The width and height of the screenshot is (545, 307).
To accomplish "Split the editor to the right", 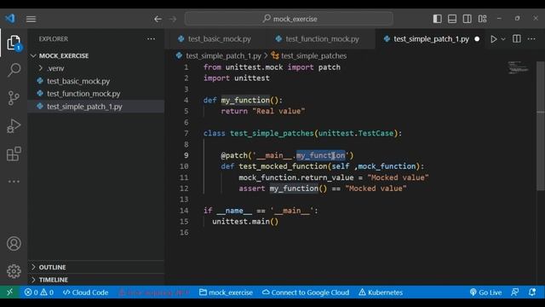I will pos(517,39).
